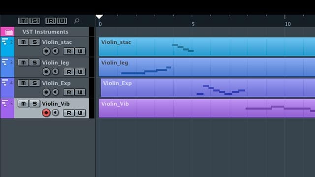
Task: Solo the Violin_leg track
Action: pos(34,62)
